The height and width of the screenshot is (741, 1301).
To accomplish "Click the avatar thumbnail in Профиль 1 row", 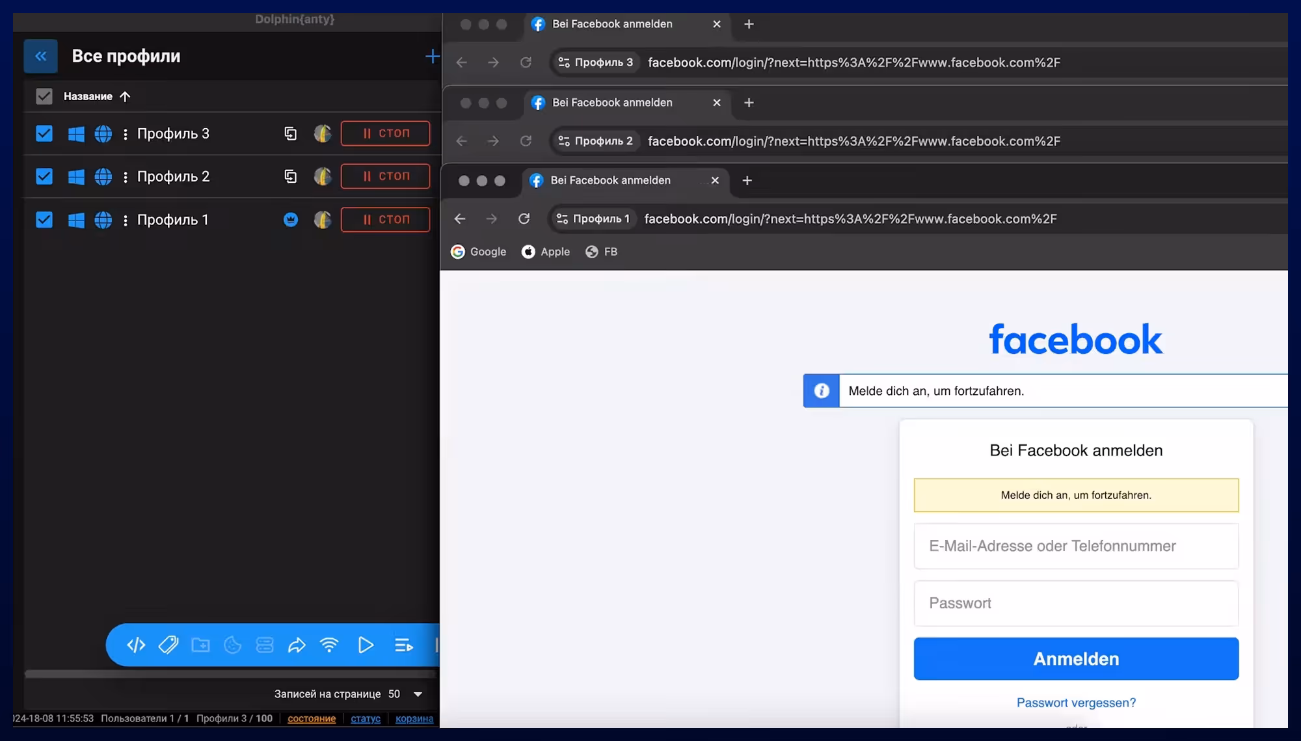I will pyautogui.click(x=323, y=220).
